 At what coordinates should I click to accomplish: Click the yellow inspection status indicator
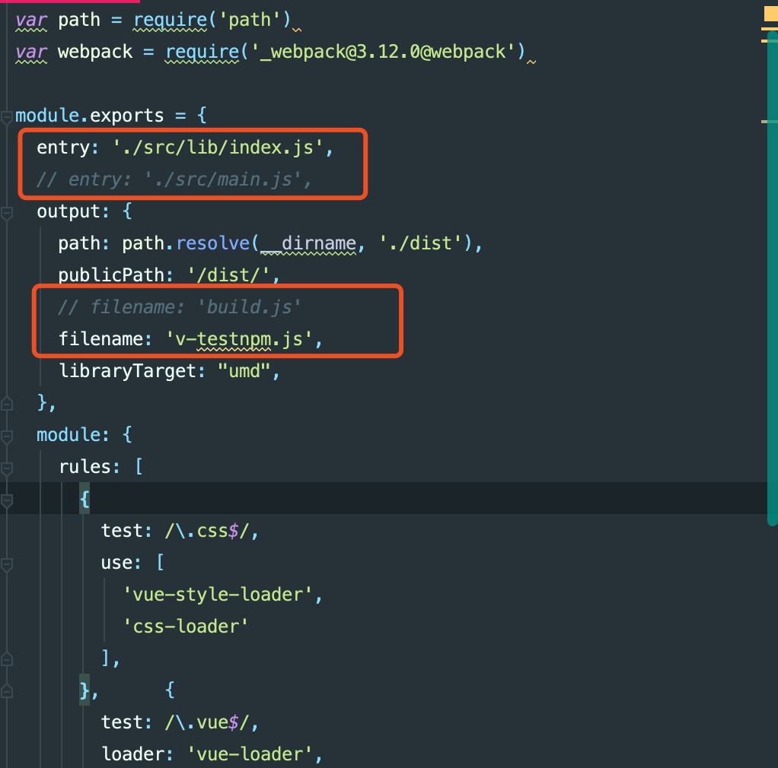[770, 14]
